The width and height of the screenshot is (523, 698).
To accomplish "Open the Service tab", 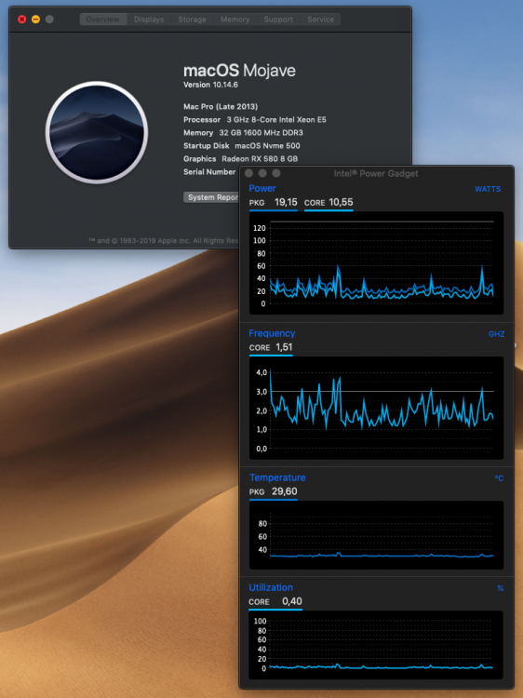I will pos(320,20).
